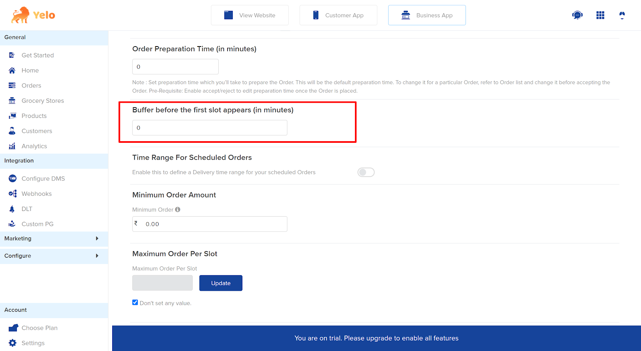Enable Time Range For Scheduled Orders toggle
Image resolution: width=641 pixels, height=351 pixels.
(366, 172)
